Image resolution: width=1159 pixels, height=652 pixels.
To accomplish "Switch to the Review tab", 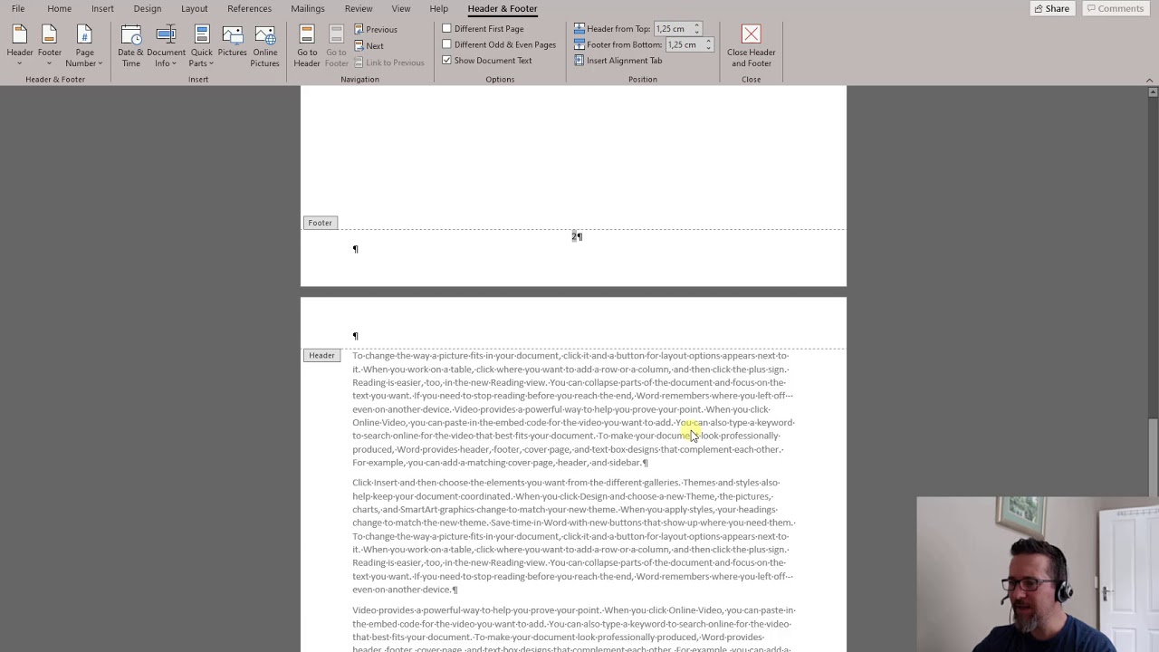I will click(x=359, y=8).
